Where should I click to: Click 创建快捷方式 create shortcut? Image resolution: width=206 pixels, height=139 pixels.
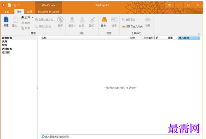click(45, 20)
